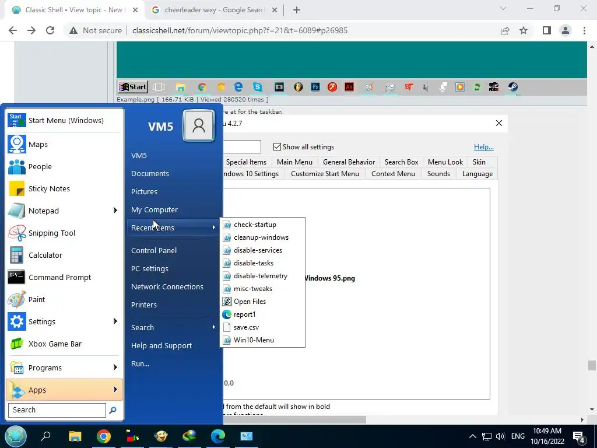Open the Snipping Tool
Screen dimensions: 597x448
[65, 233]
